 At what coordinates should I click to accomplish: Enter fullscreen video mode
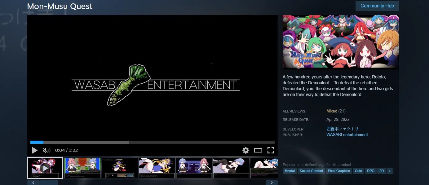coord(271,150)
